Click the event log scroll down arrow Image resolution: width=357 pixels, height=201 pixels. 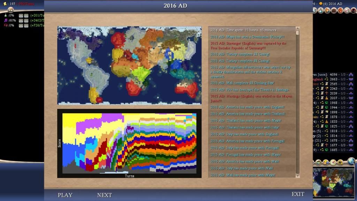point(297,176)
